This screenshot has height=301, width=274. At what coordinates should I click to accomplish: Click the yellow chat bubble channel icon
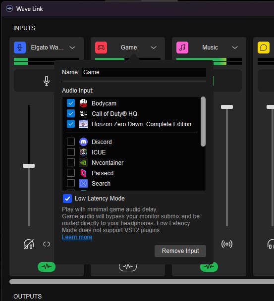[x=264, y=48]
